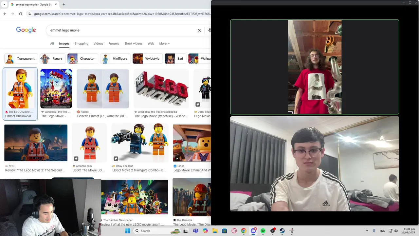Apply the Wyldstyle filter chip
The image size is (419, 236).
coord(147,59)
